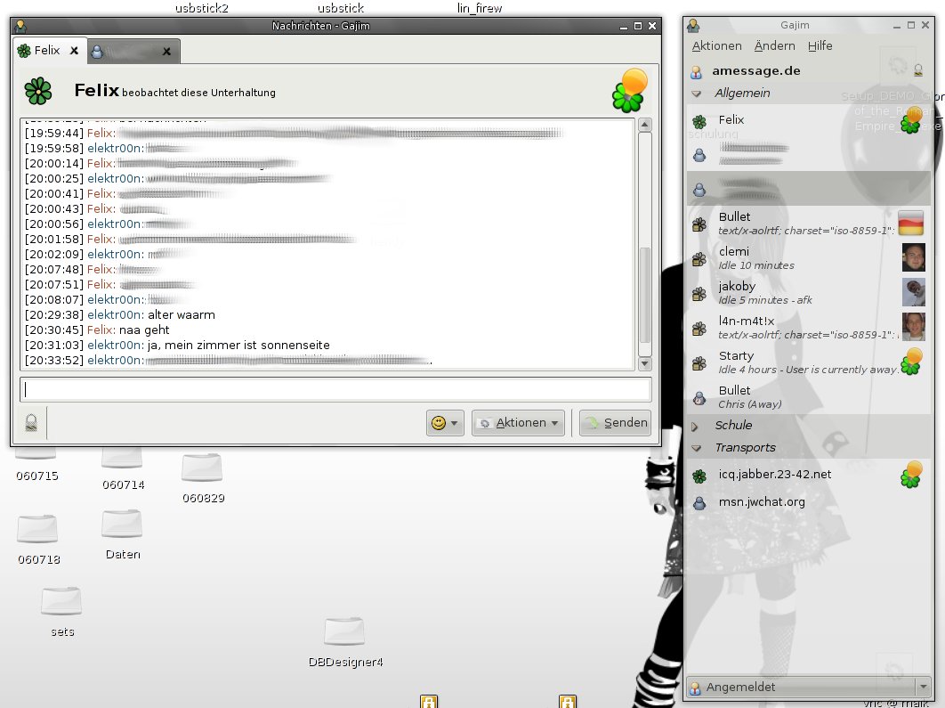Screen dimensions: 945x708
Task: Select the msn.jwchat.org transport entry
Action: [x=762, y=502]
